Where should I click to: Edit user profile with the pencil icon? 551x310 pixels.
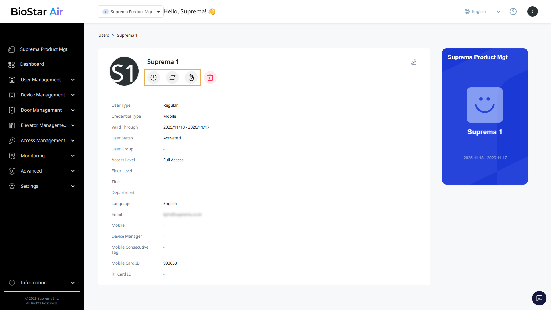[414, 62]
